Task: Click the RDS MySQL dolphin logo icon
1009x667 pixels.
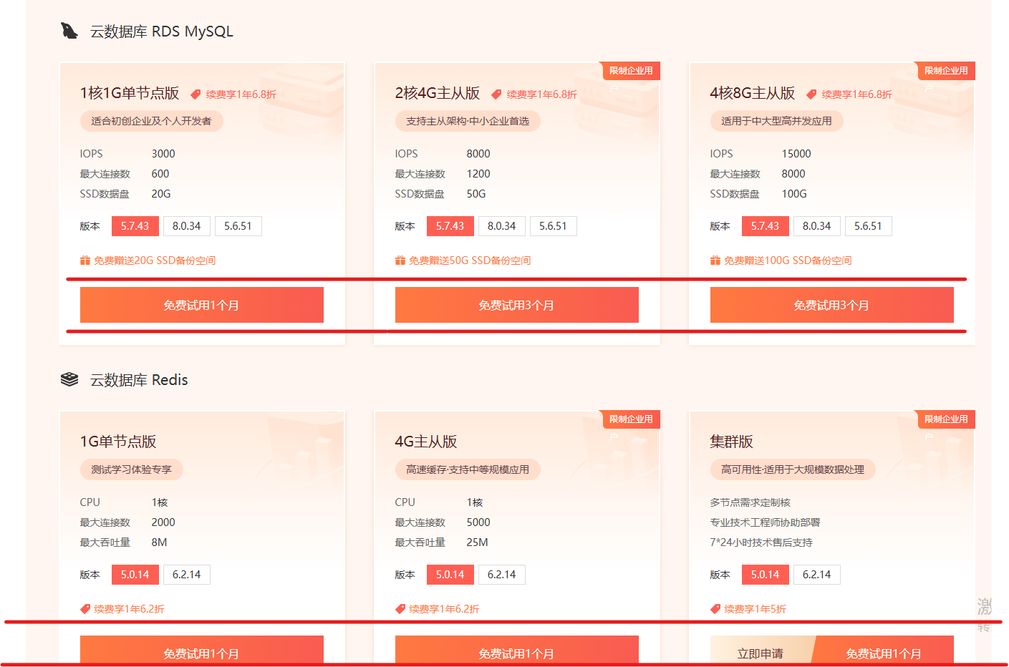Action: pyautogui.click(x=69, y=31)
